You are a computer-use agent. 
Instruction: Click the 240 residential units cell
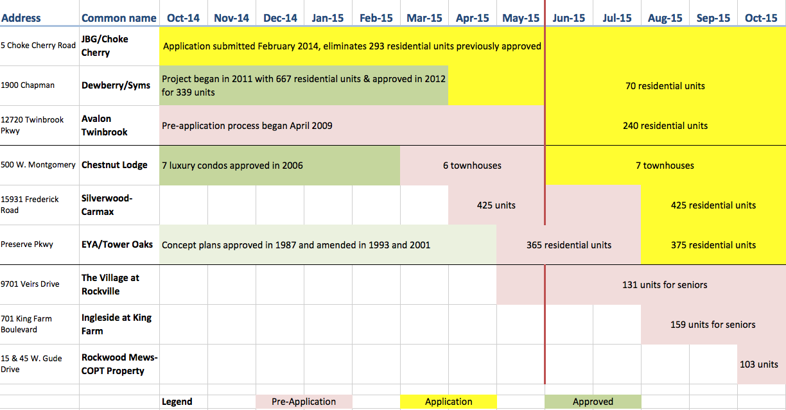tap(665, 126)
